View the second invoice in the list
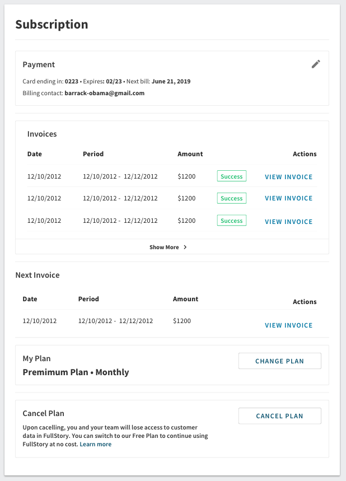The width and height of the screenshot is (346, 481). pos(288,198)
